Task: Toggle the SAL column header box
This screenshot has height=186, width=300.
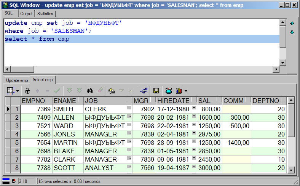Action: 219,99
